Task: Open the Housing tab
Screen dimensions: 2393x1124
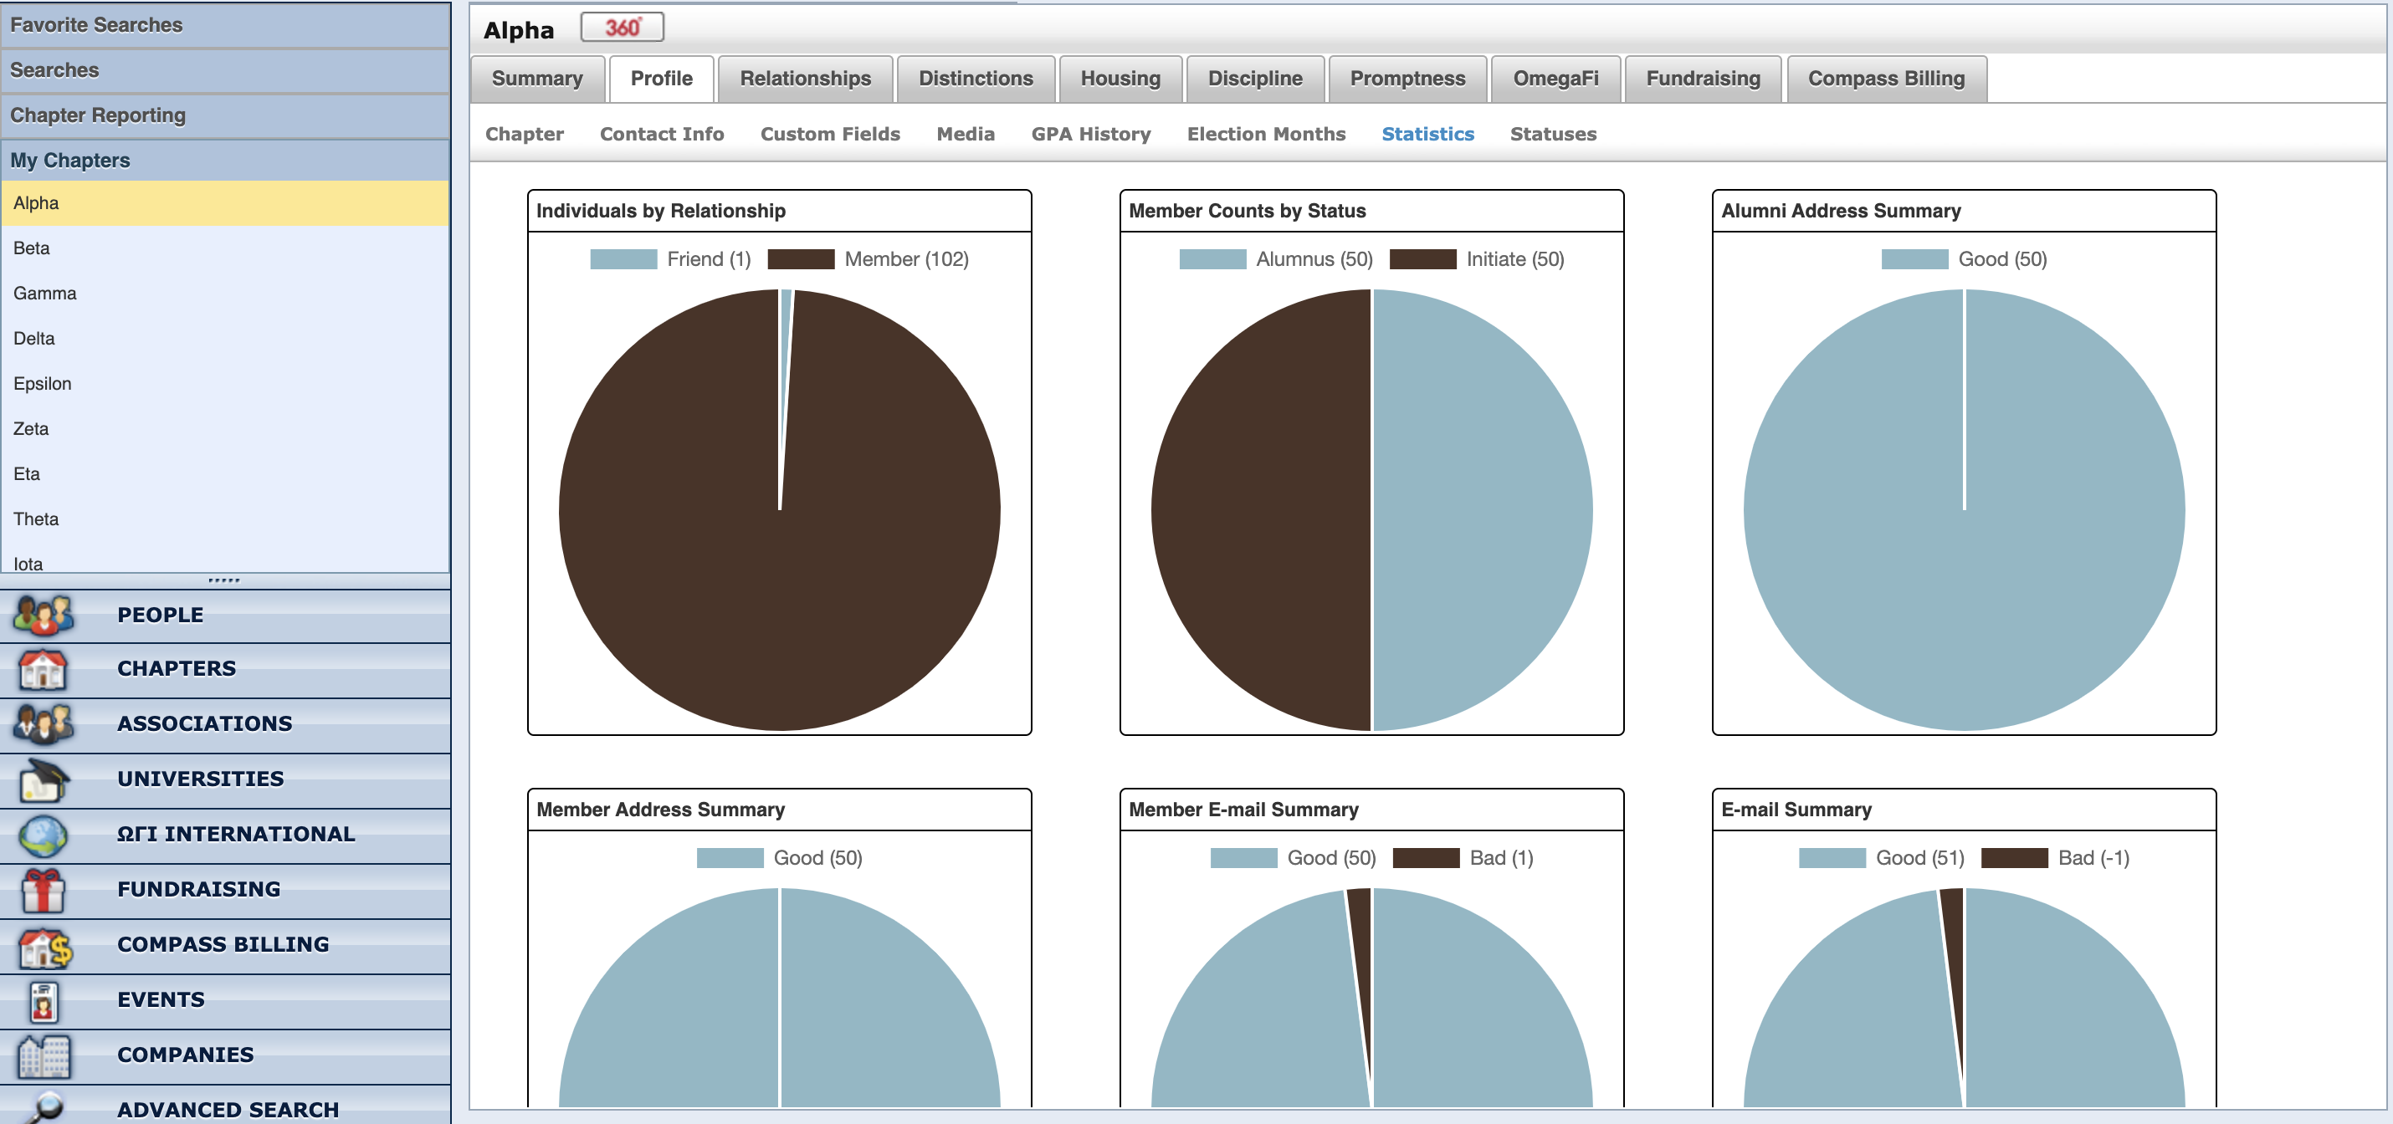Action: [1120, 79]
